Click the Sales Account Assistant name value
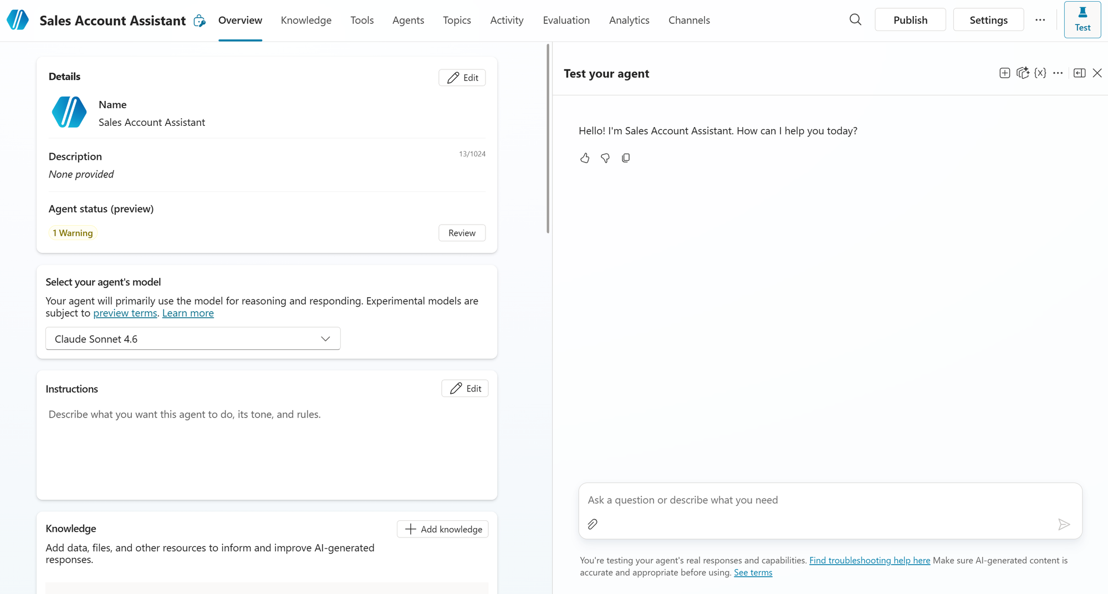The image size is (1108, 594). point(152,123)
